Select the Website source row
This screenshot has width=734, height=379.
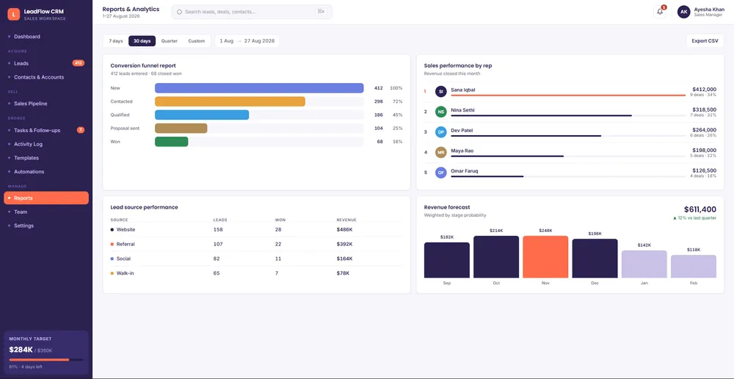pyautogui.click(x=256, y=230)
